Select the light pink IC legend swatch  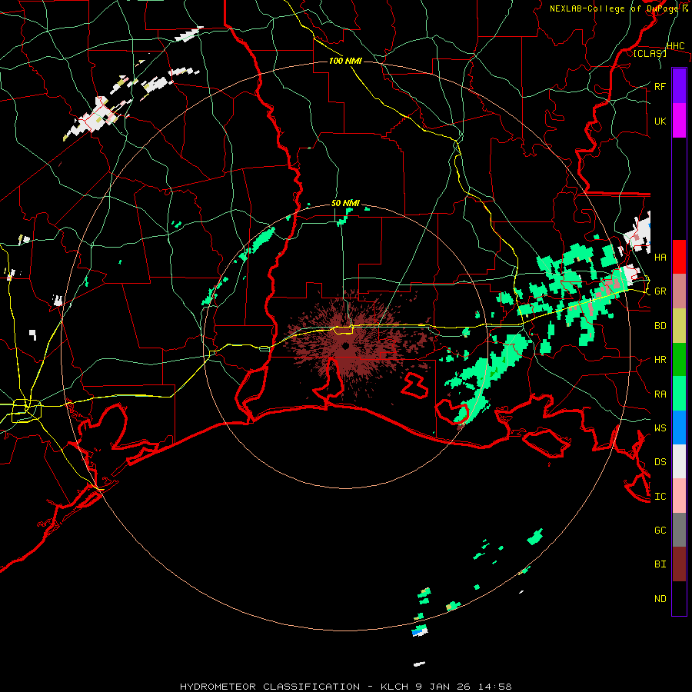(x=679, y=496)
